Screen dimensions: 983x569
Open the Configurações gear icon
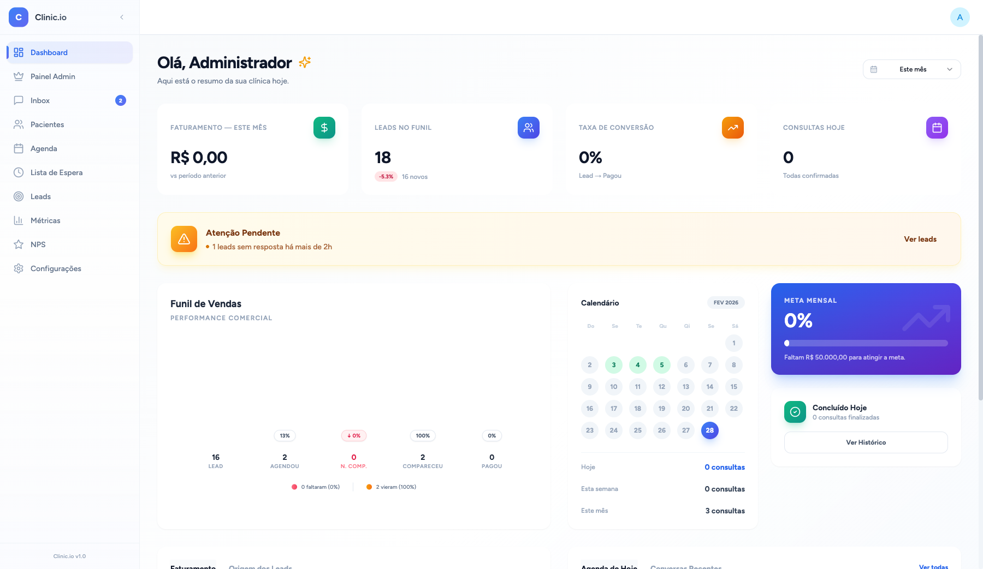[19, 268]
